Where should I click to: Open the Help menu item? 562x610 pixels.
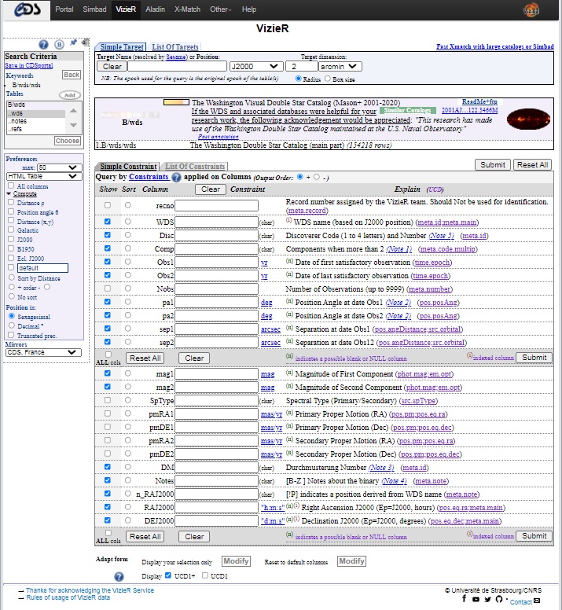(249, 9)
